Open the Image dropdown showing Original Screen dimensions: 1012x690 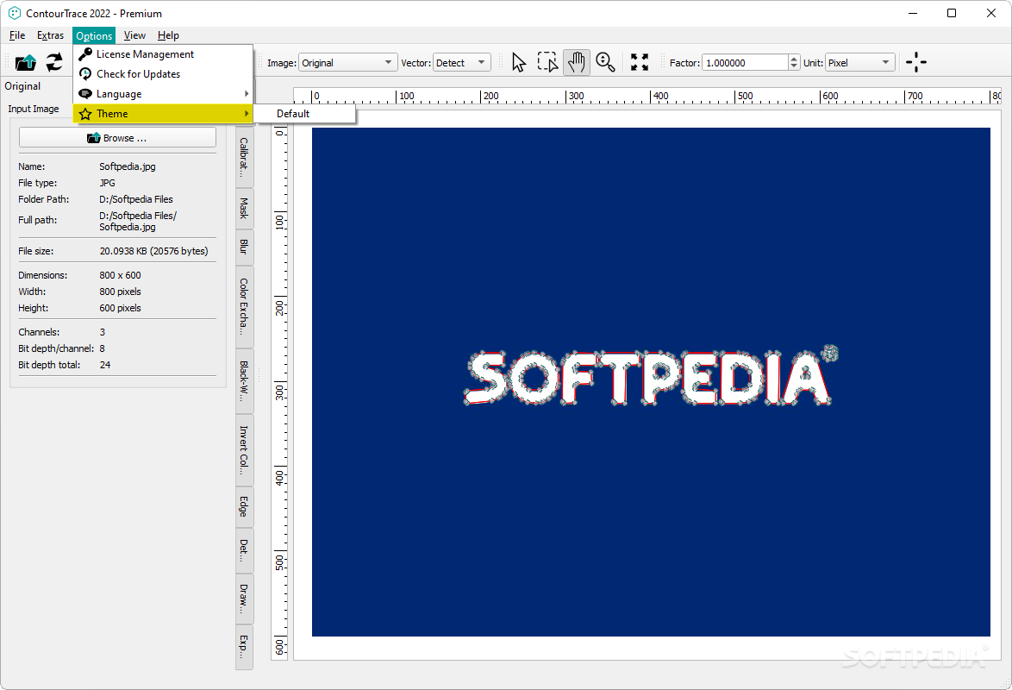(x=347, y=63)
